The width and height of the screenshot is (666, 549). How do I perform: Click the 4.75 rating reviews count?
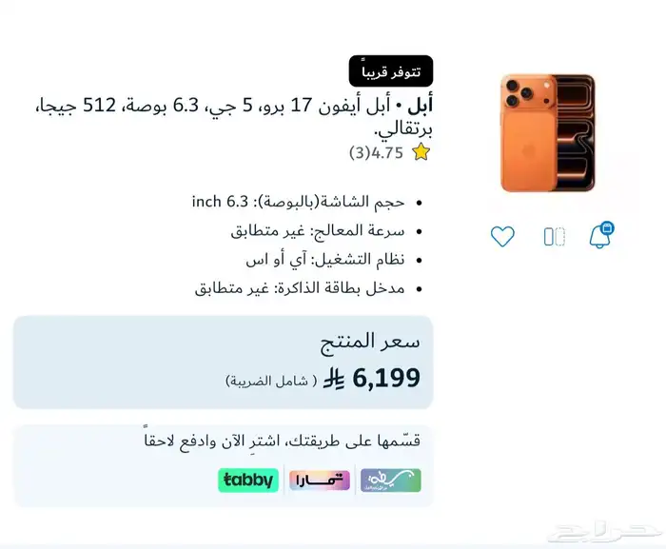[376, 152]
